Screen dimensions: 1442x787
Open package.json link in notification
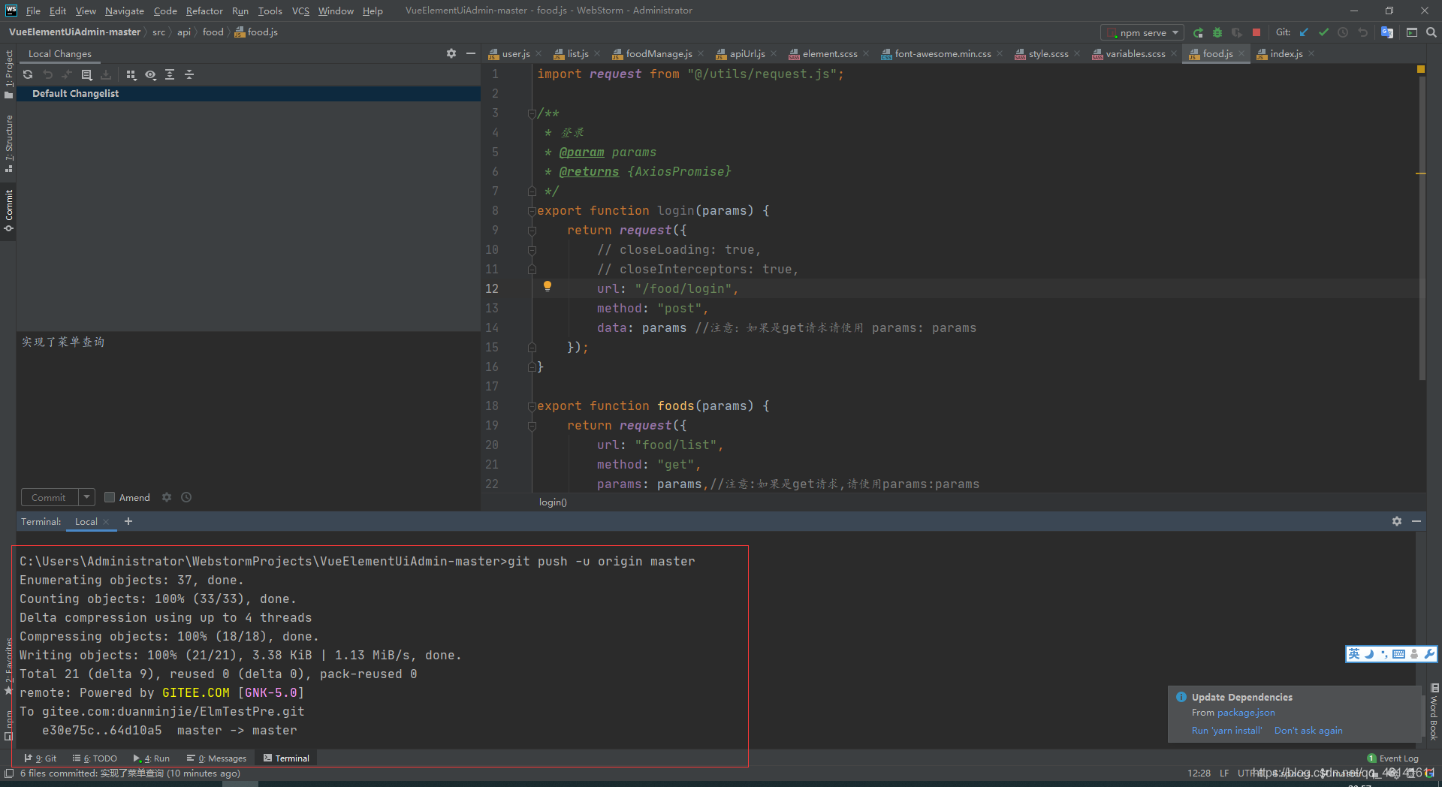[x=1246, y=713]
